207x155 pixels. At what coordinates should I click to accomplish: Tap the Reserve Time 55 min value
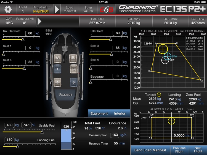(119, 143)
